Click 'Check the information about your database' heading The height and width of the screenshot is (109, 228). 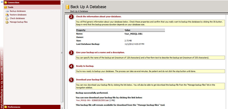tap(99, 17)
